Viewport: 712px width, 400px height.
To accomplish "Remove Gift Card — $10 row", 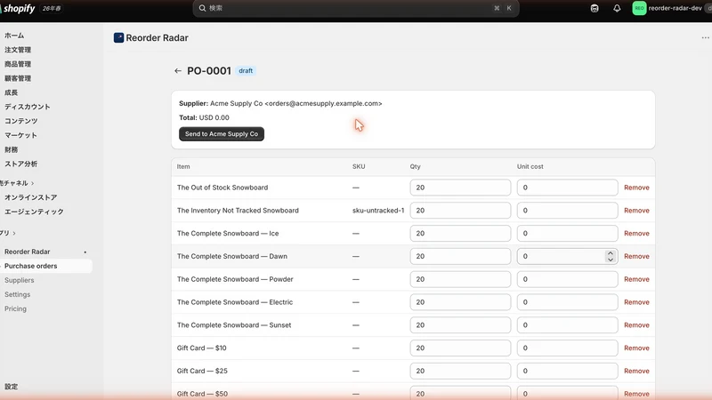I will [636, 348].
